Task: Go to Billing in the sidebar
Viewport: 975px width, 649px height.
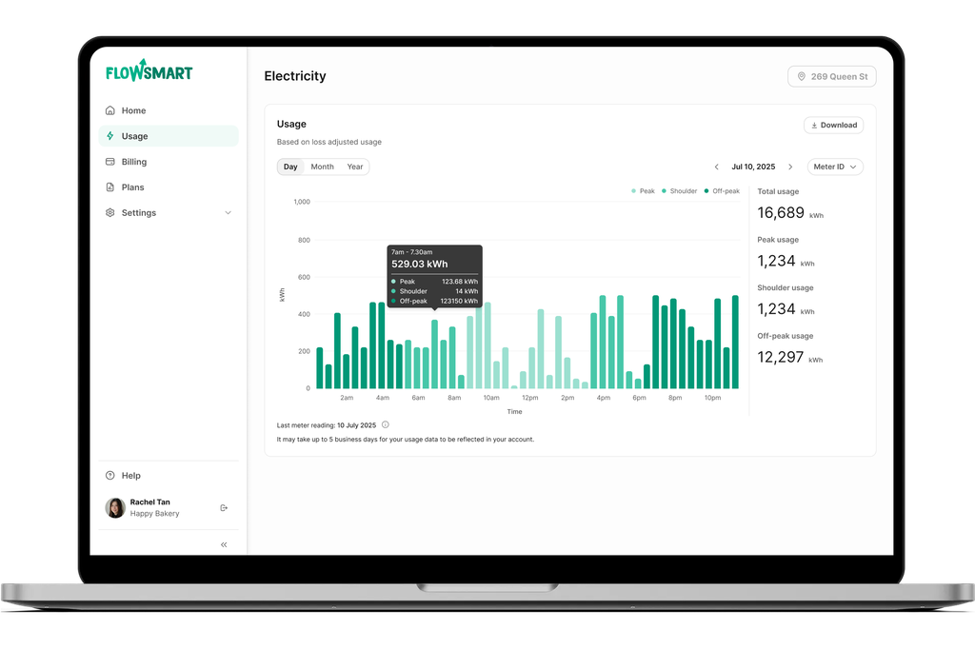Action: click(x=133, y=162)
